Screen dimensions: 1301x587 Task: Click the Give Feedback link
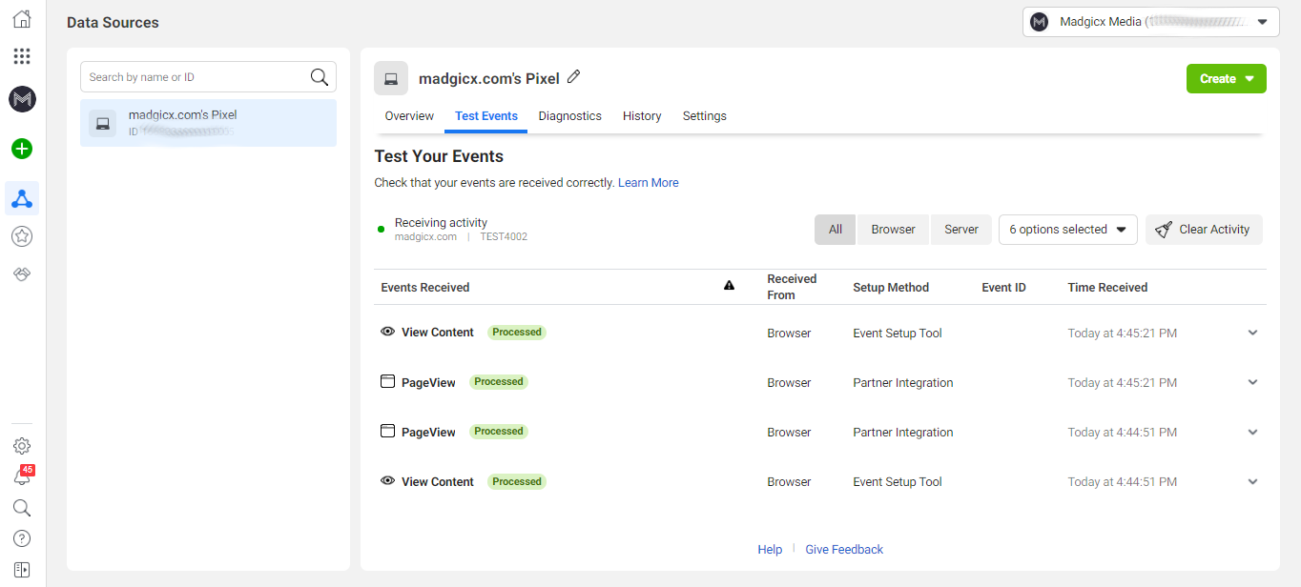(844, 550)
